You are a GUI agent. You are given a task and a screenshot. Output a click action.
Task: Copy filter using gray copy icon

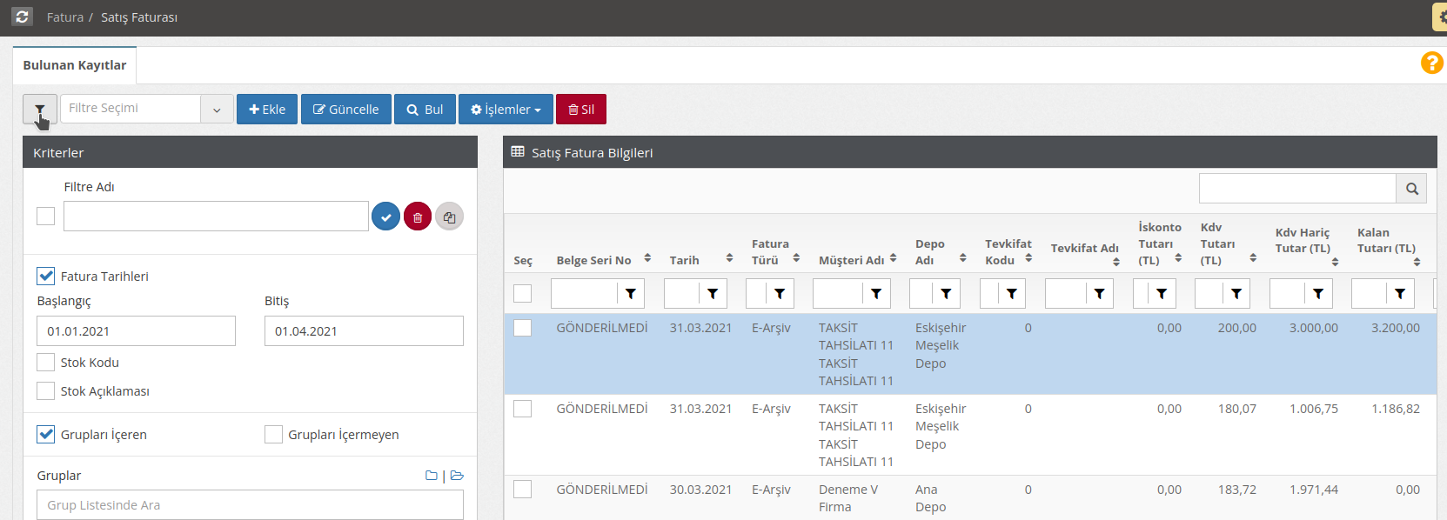click(x=449, y=217)
